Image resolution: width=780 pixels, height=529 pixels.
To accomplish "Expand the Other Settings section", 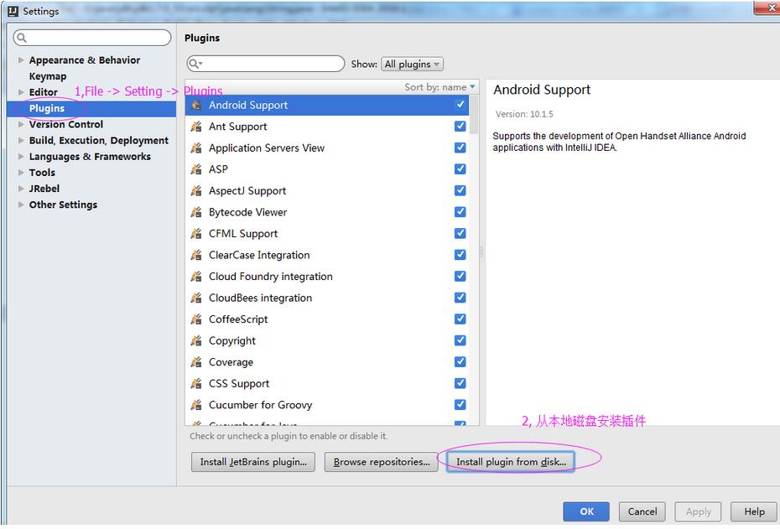I will pos(21,205).
